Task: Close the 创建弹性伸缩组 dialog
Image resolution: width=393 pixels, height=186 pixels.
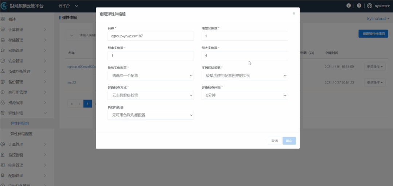Action: point(294,13)
